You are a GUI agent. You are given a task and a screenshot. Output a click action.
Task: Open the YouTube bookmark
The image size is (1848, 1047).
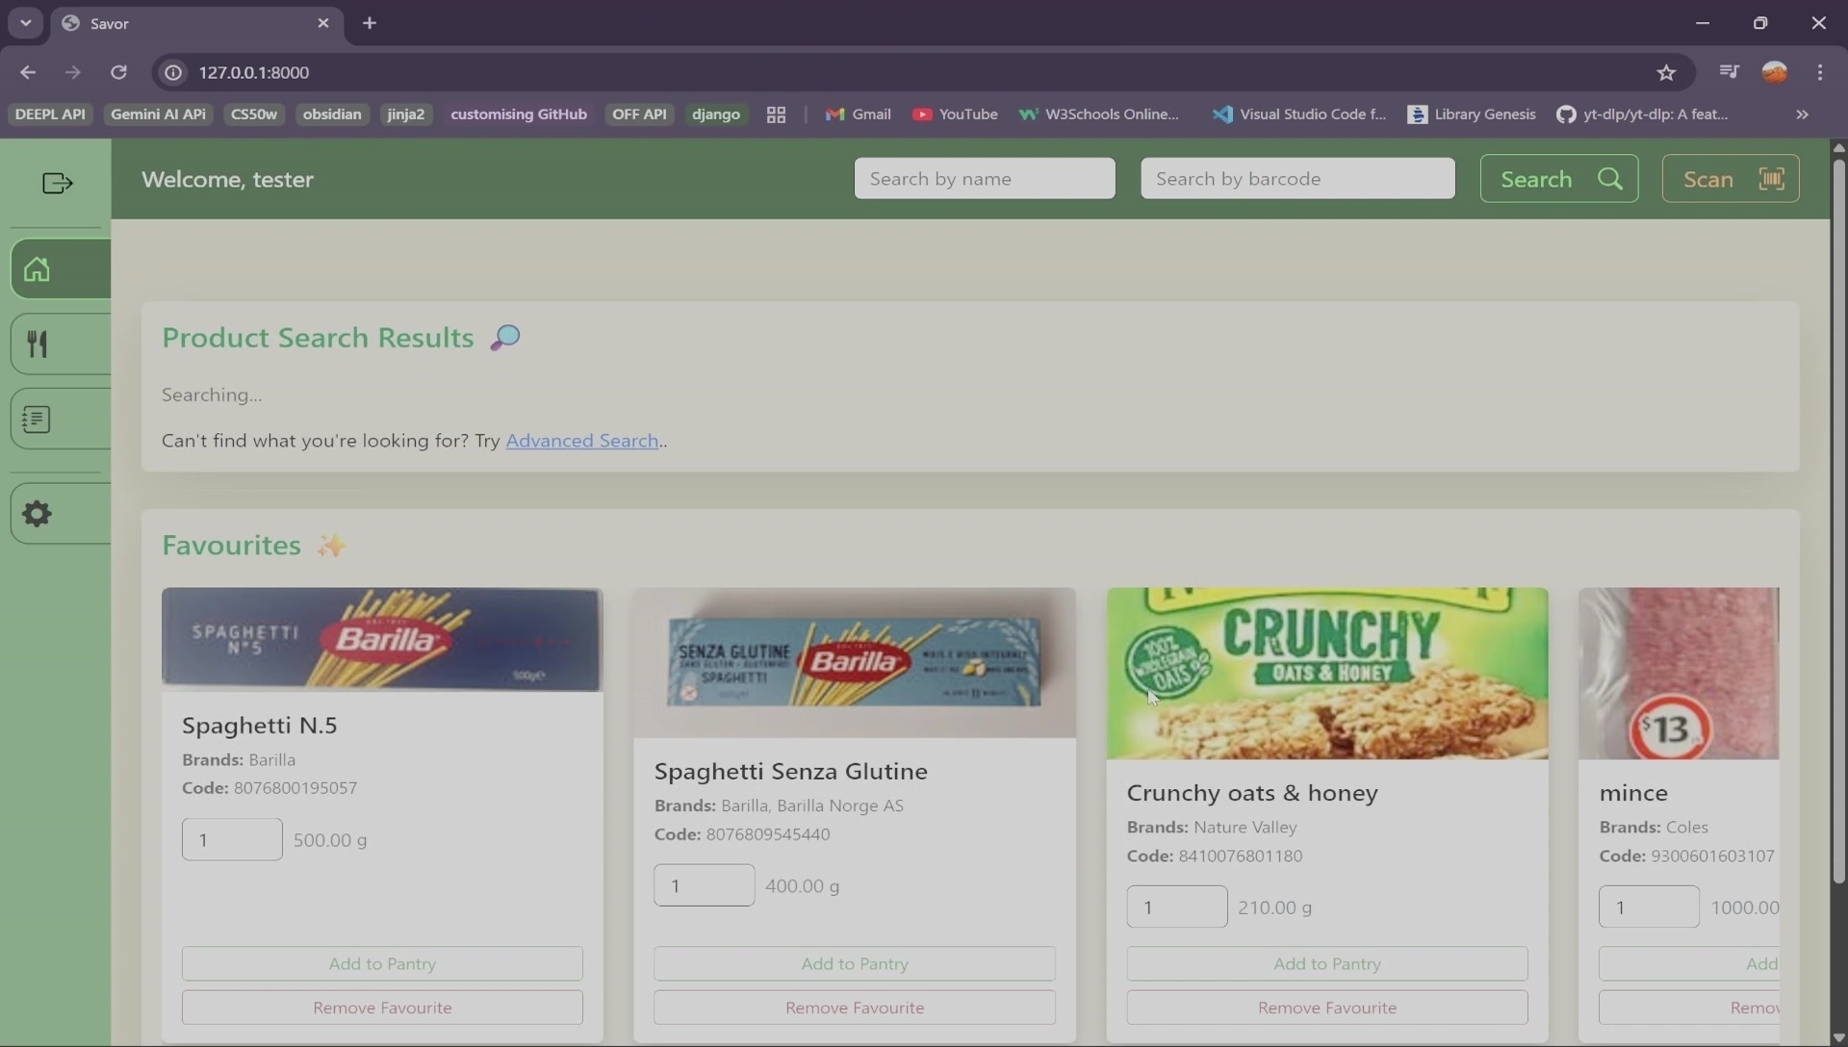tap(955, 115)
